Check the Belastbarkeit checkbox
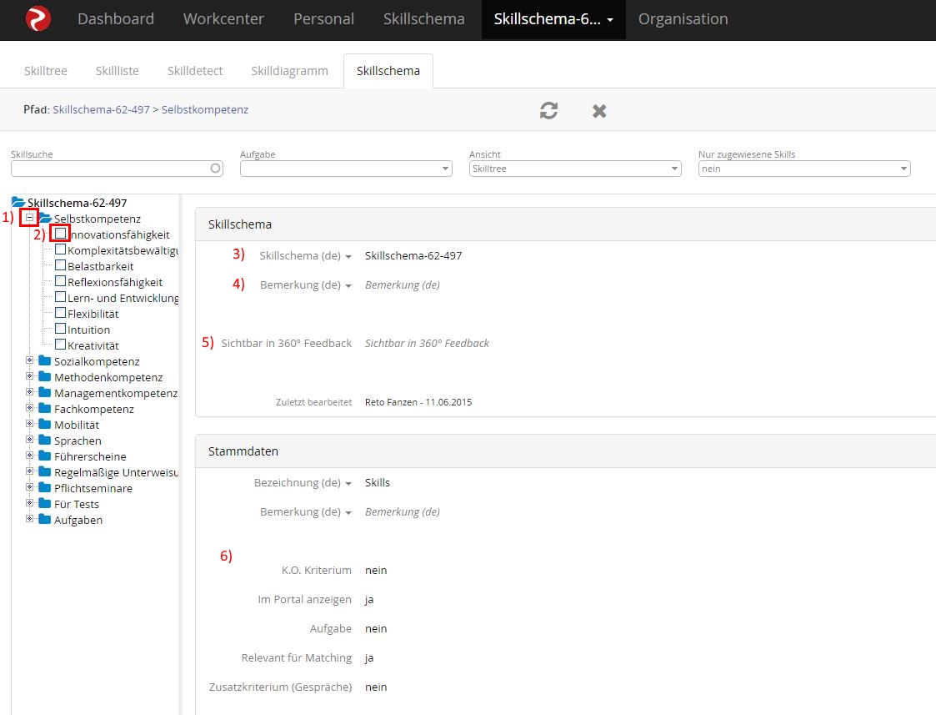Image resolution: width=936 pixels, height=715 pixels. [60, 264]
